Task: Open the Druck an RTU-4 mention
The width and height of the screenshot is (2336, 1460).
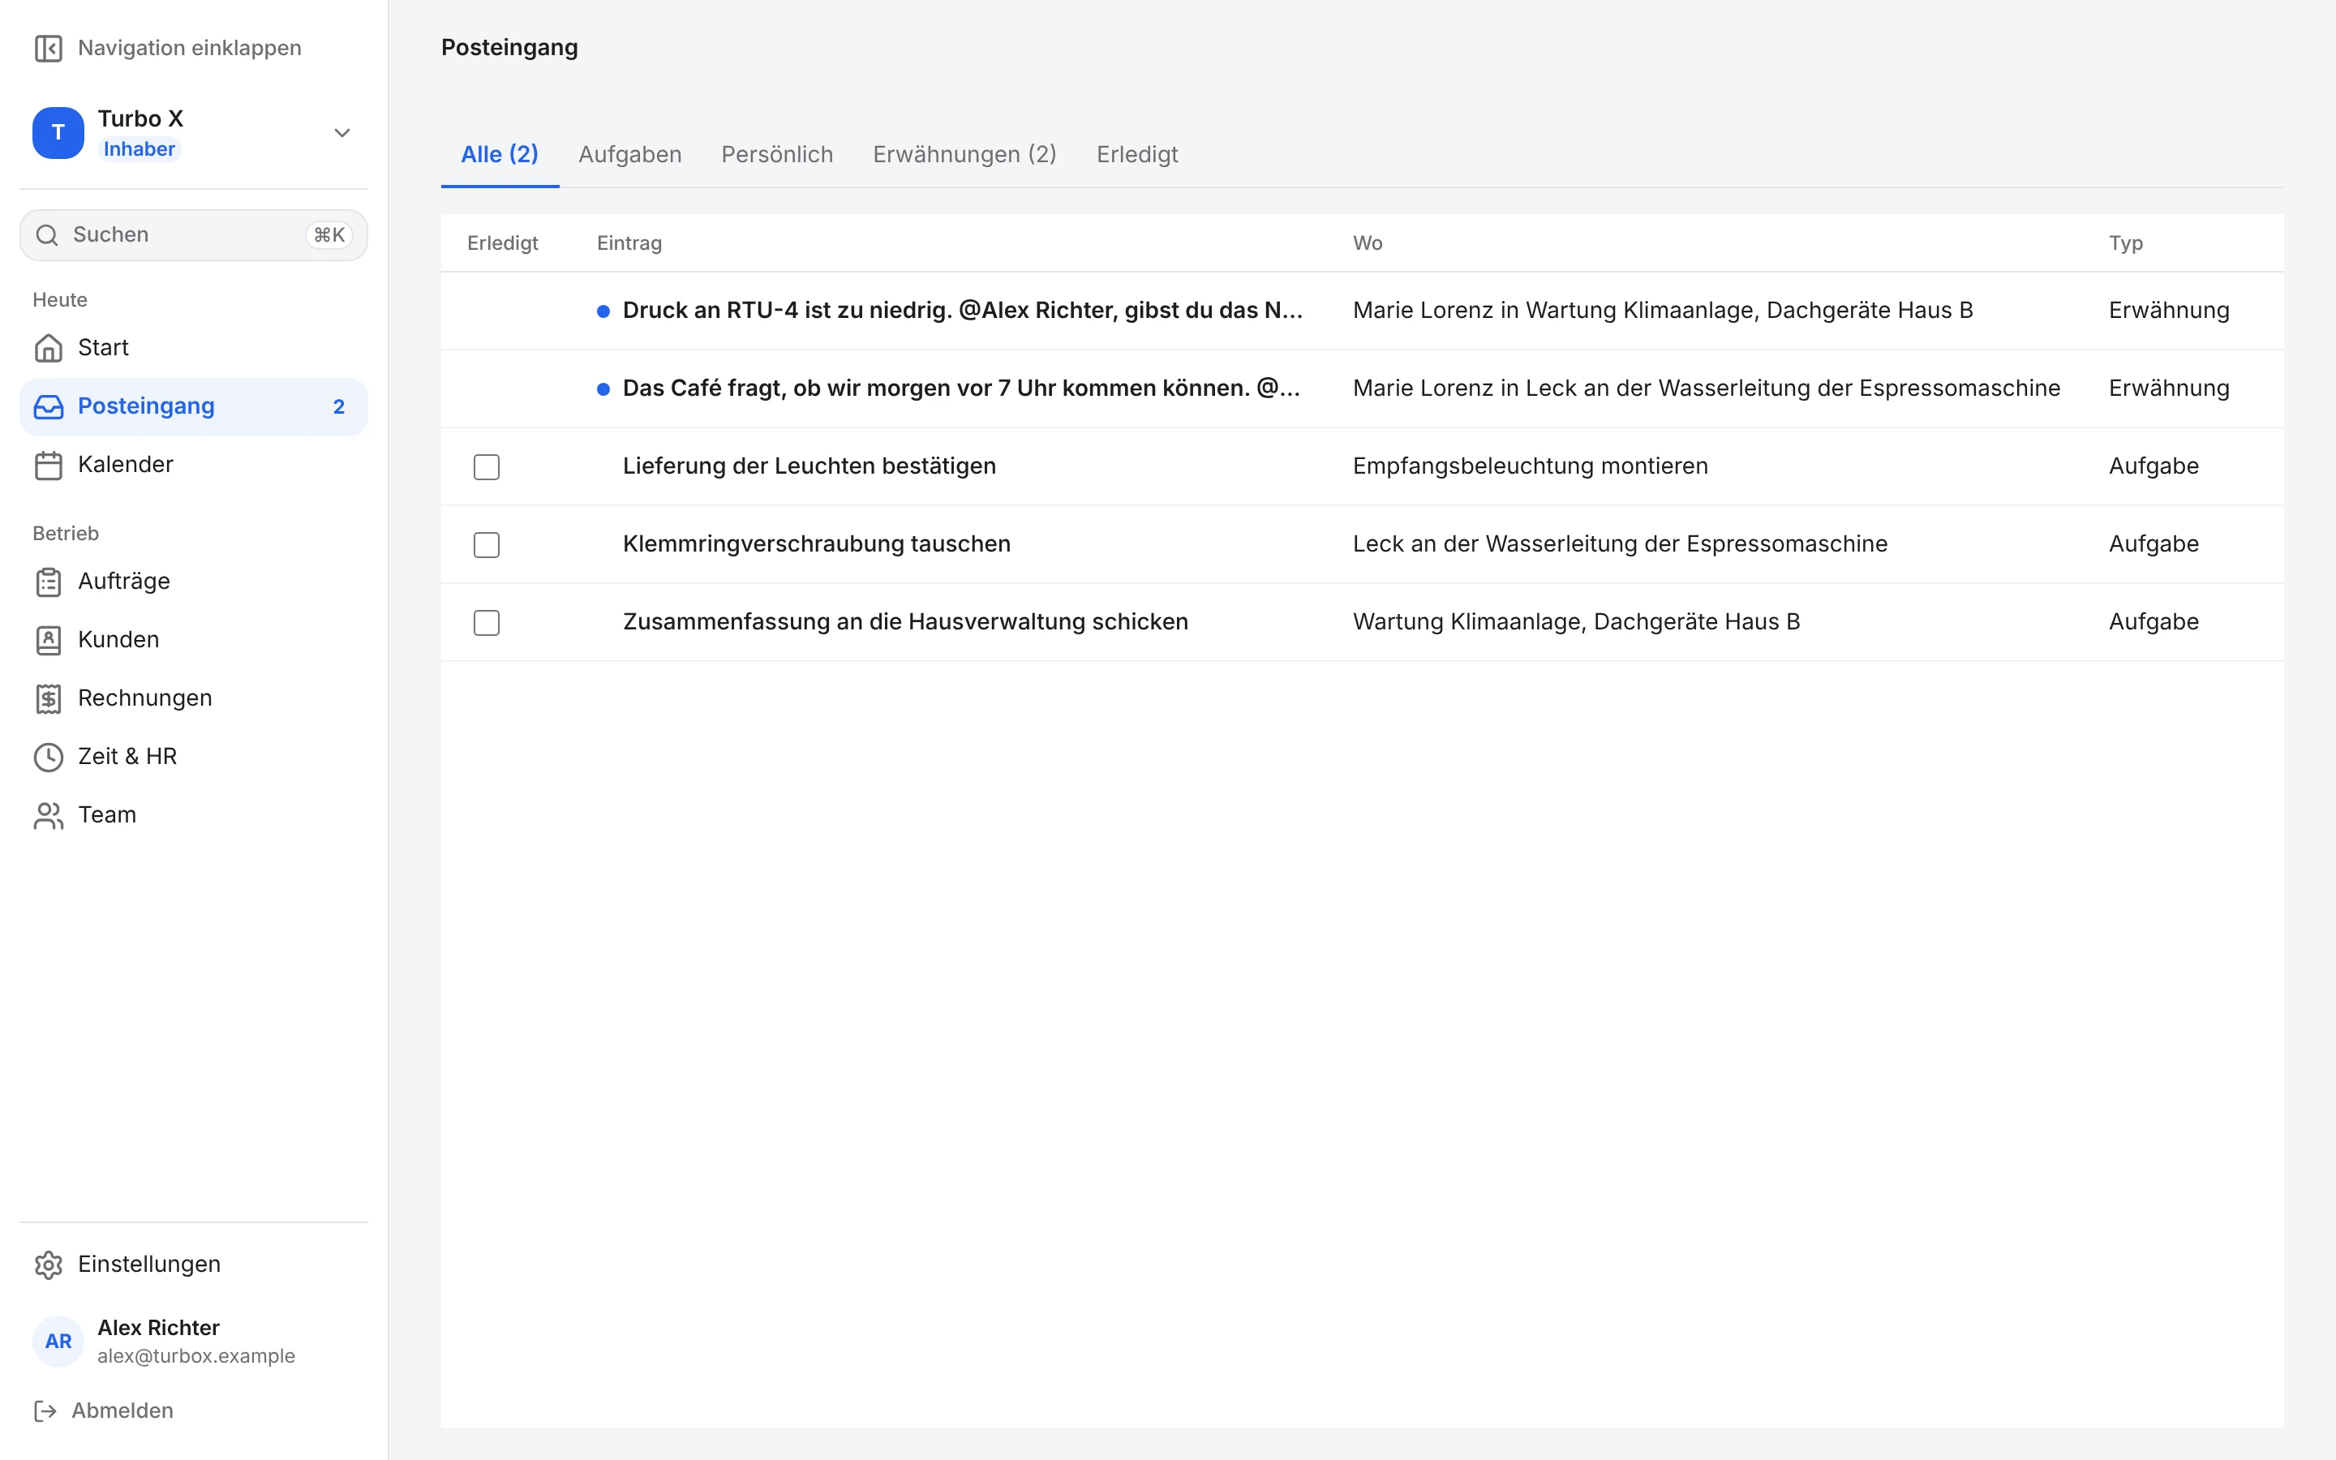Action: tap(963, 311)
